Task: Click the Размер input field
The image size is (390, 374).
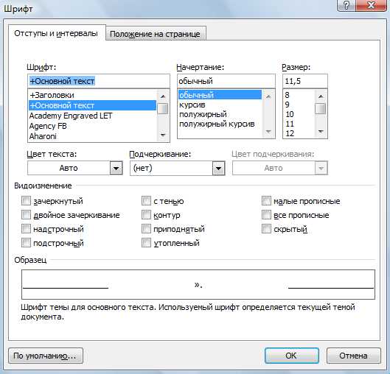Action: click(305, 81)
